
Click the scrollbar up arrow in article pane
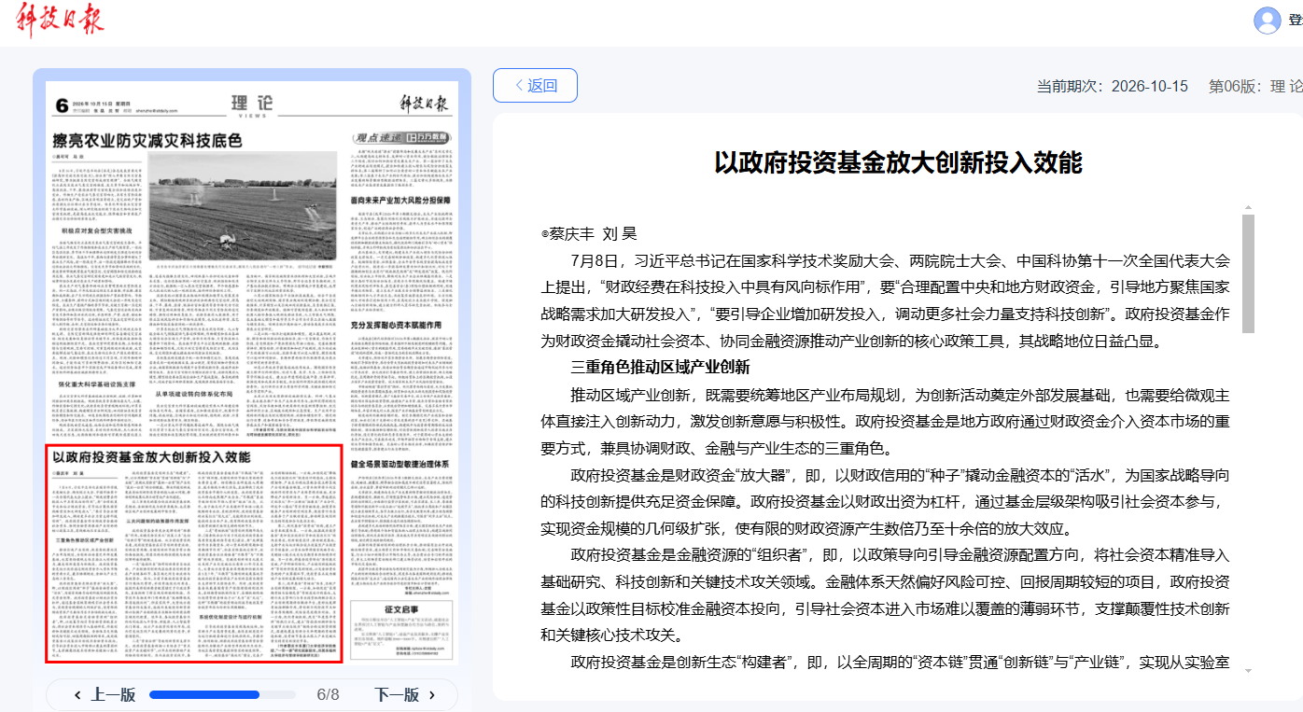(x=1248, y=208)
